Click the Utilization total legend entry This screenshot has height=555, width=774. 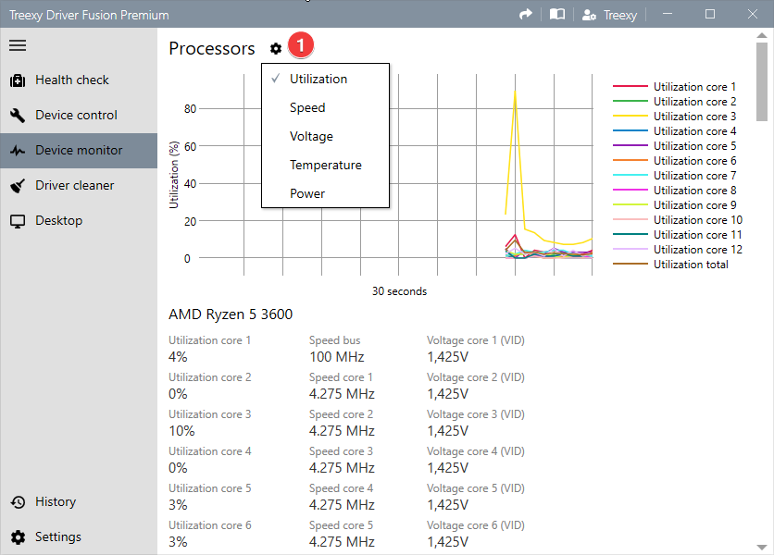pos(691,264)
